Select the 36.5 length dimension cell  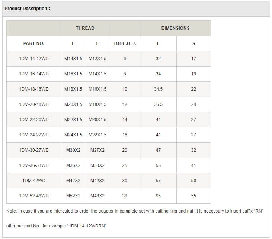[x=158, y=104]
